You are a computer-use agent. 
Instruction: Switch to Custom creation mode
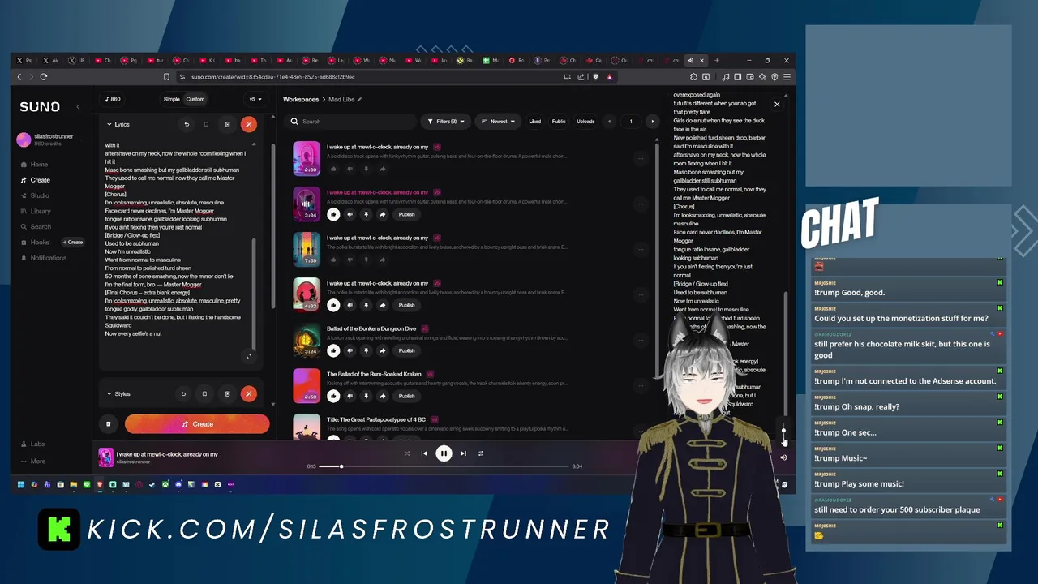(x=195, y=99)
